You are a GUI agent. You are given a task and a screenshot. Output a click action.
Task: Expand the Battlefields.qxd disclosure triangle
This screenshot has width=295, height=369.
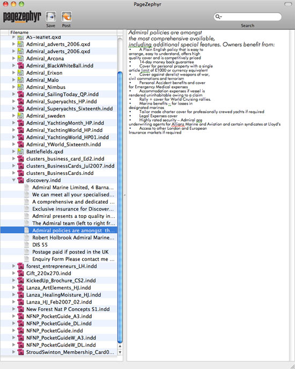pos(13,151)
